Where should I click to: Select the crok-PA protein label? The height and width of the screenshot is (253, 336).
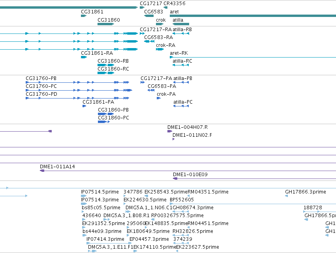[x=166, y=94]
